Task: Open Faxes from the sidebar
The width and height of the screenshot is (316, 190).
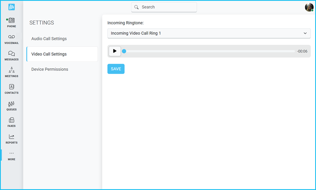Action: [x=12, y=122]
